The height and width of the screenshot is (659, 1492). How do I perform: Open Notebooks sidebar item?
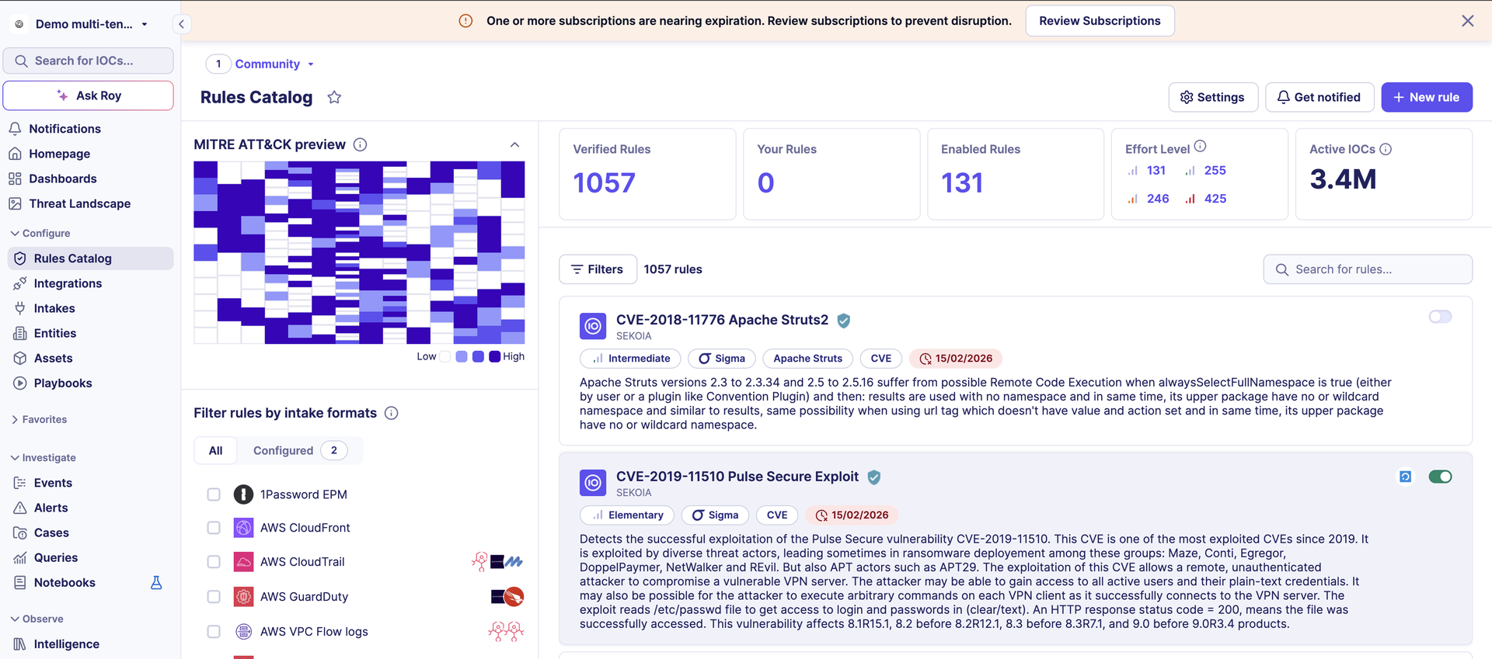[64, 582]
